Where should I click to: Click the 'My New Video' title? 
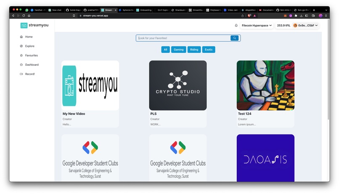[74, 114]
